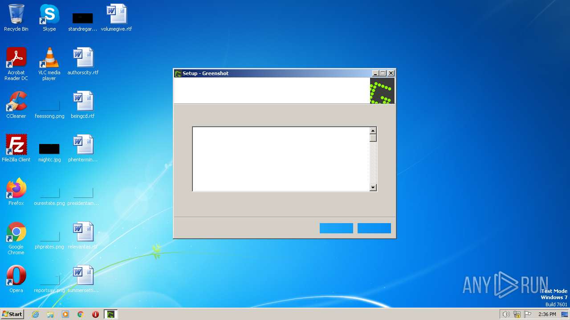Launch the Firefox desktop shortcut
570x320 pixels.
point(16,192)
